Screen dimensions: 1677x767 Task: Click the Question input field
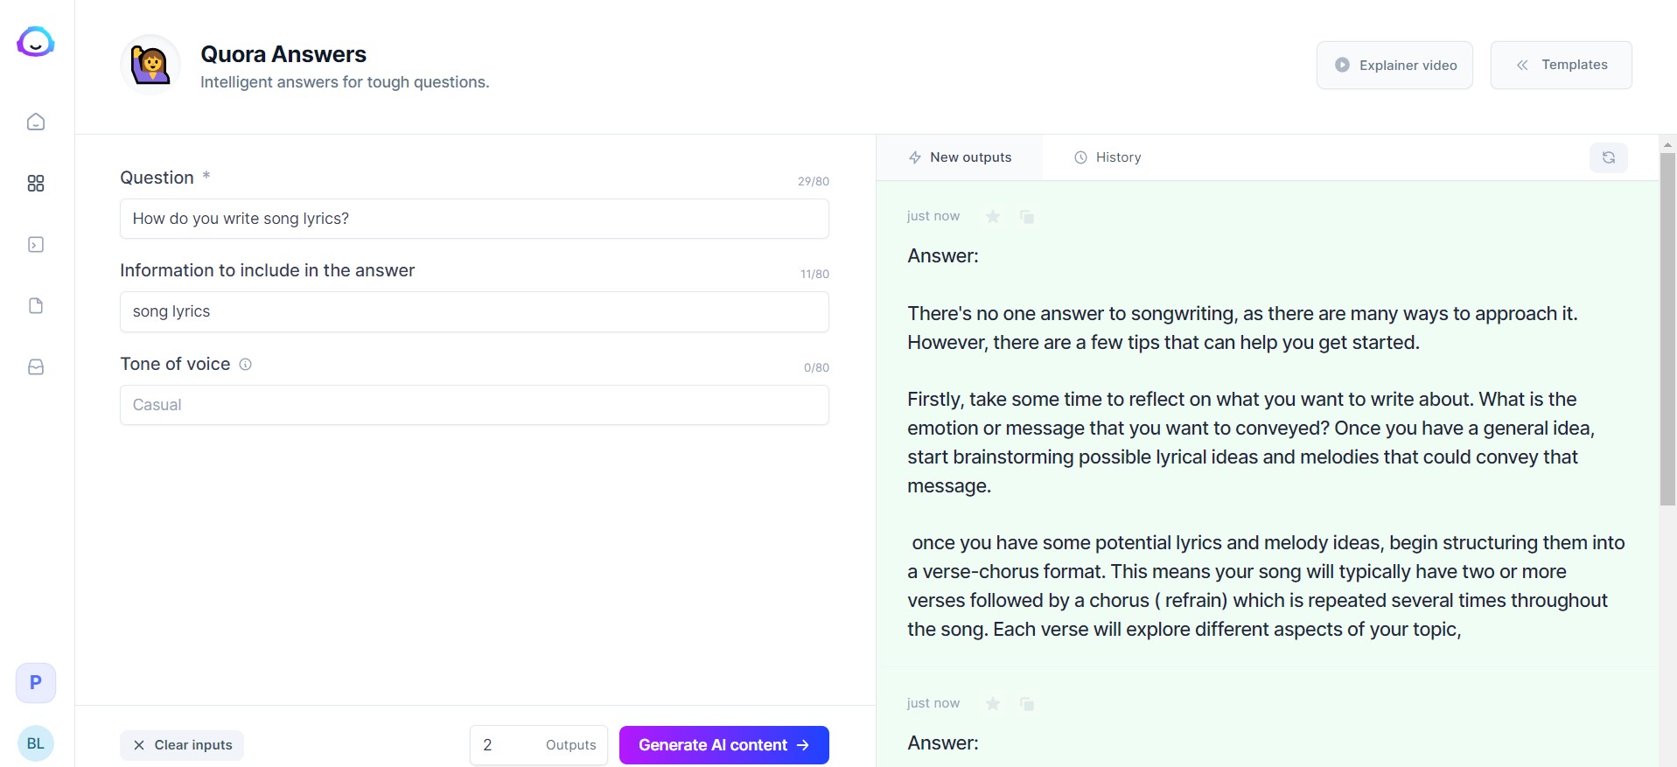tap(474, 219)
